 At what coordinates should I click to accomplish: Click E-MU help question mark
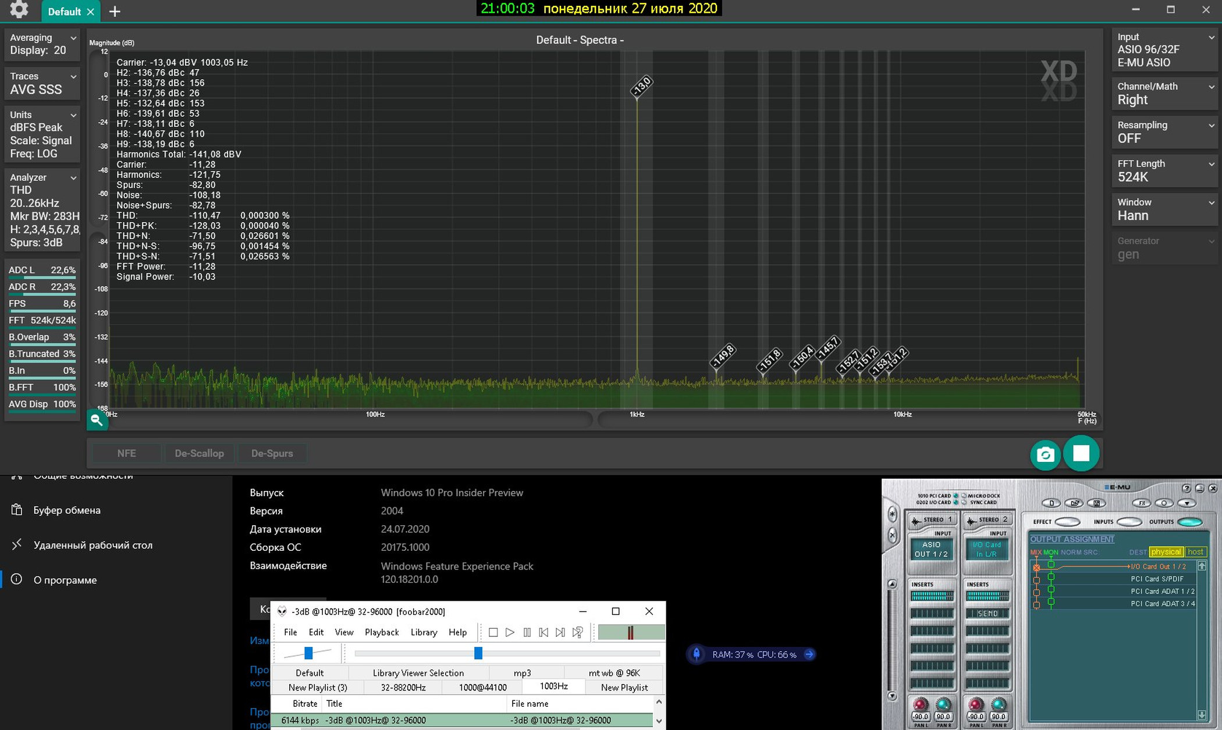point(1187,489)
